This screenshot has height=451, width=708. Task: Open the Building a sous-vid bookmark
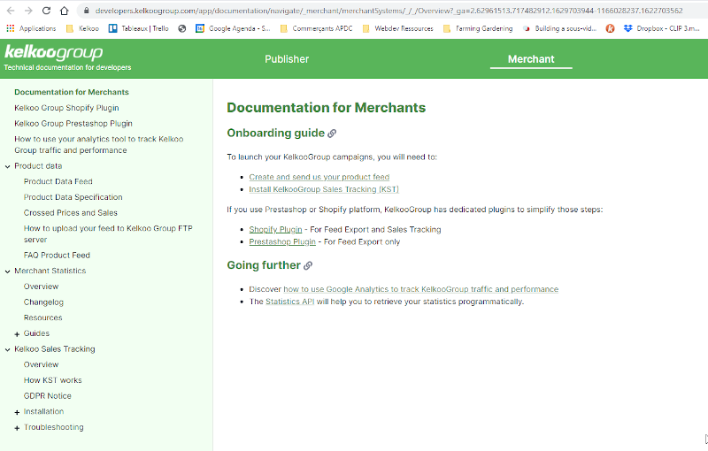[559, 28]
